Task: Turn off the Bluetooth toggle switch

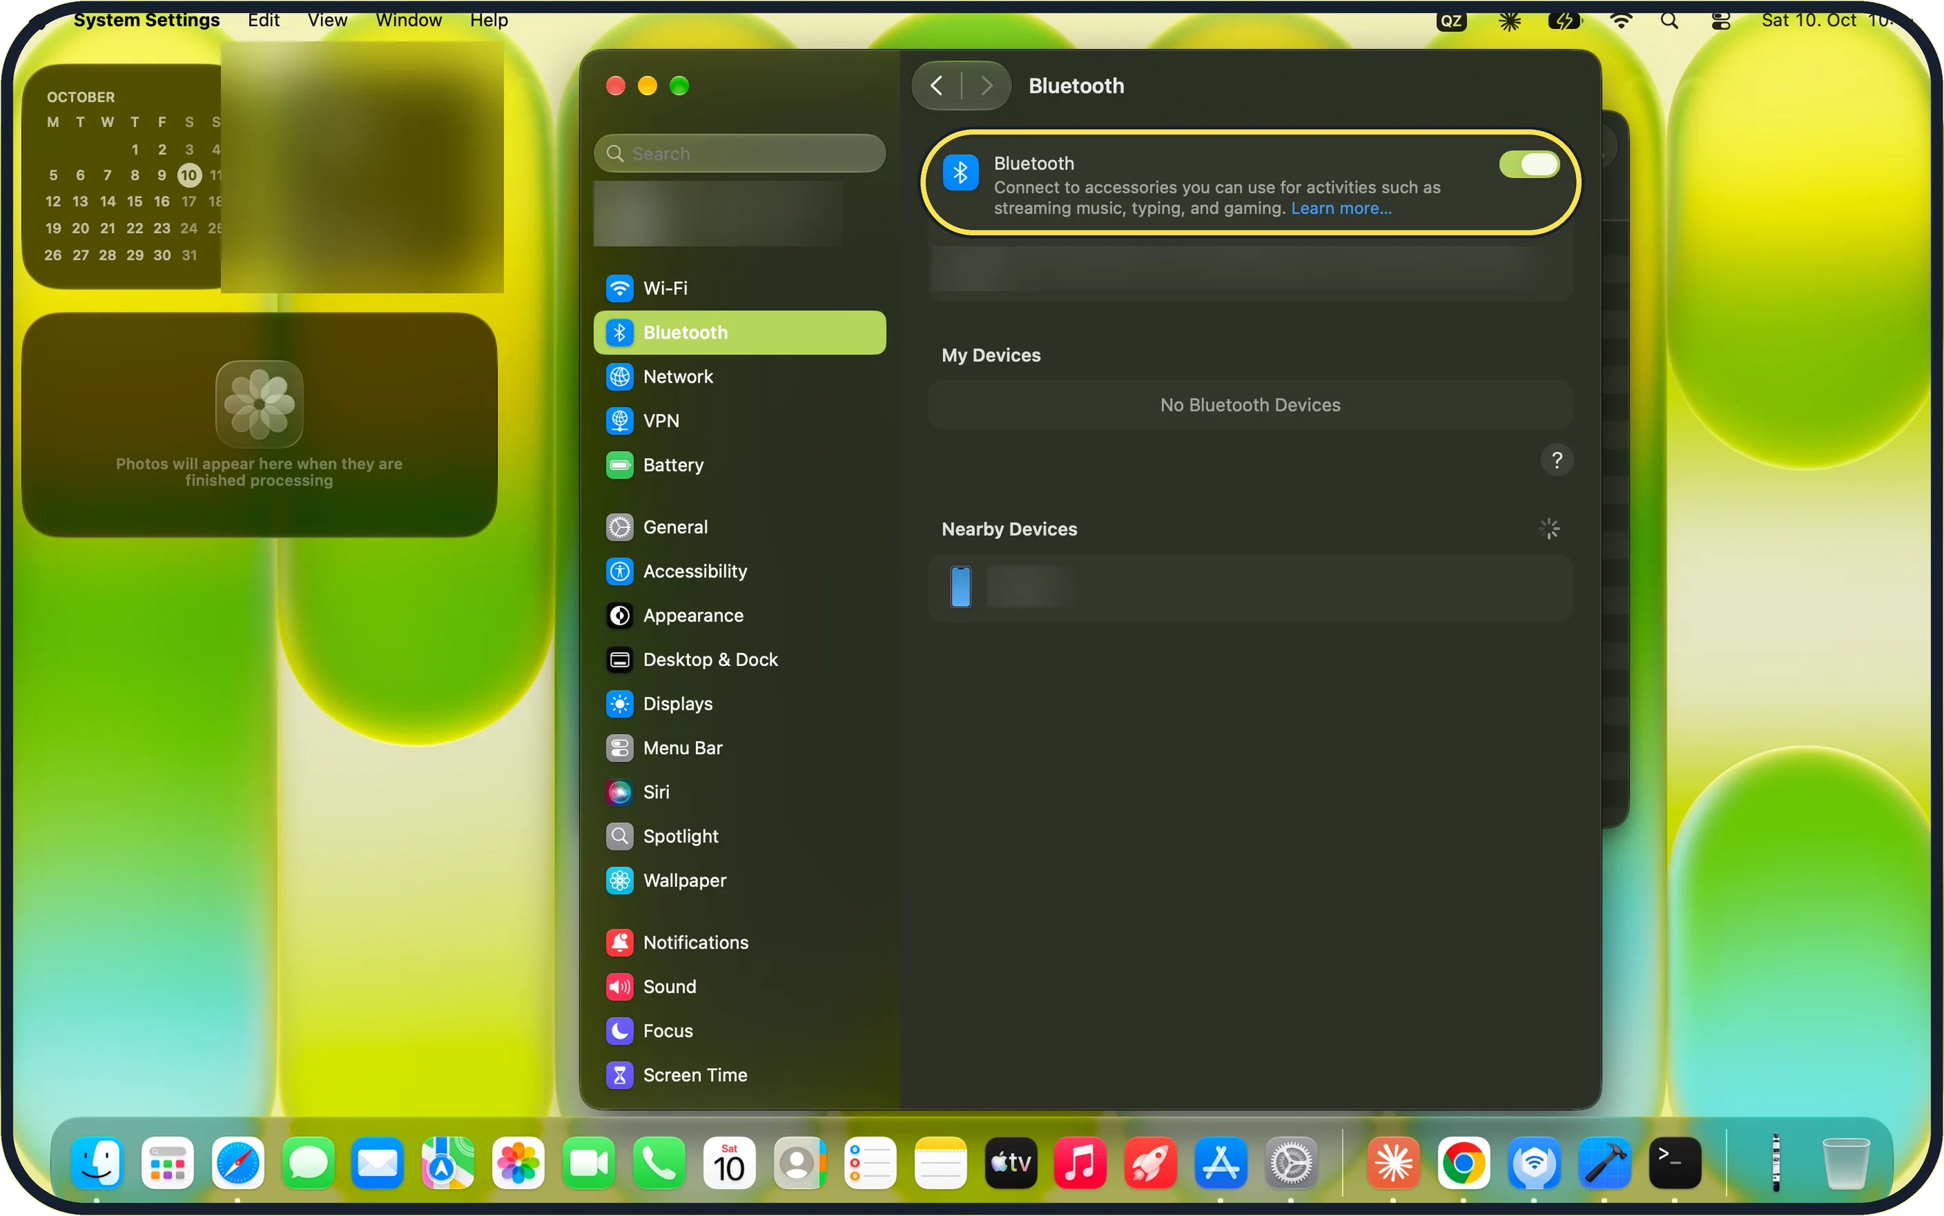Action: [1528, 164]
